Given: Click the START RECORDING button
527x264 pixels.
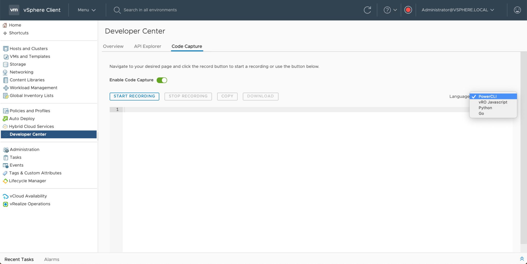Looking at the screenshot, I should click(134, 96).
